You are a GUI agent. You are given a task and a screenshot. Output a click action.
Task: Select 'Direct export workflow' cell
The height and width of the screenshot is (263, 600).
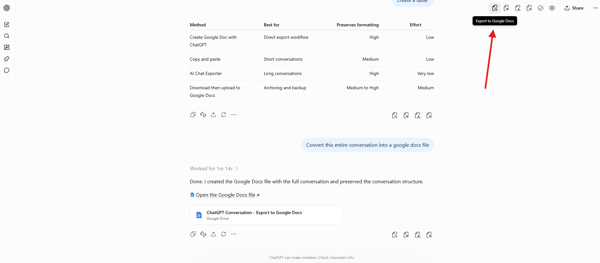click(x=286, y=37)
